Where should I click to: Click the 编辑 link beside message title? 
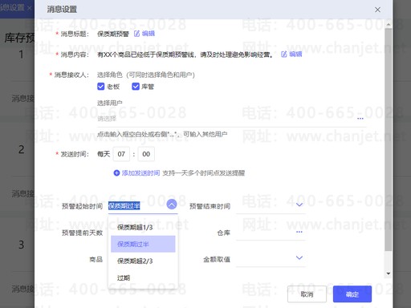[x=149, y=34]
